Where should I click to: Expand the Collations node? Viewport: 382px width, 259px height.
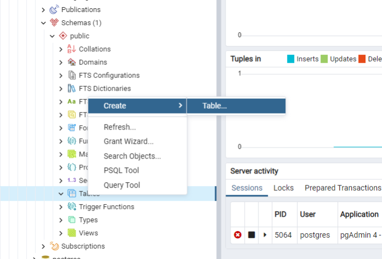(61, 49)
